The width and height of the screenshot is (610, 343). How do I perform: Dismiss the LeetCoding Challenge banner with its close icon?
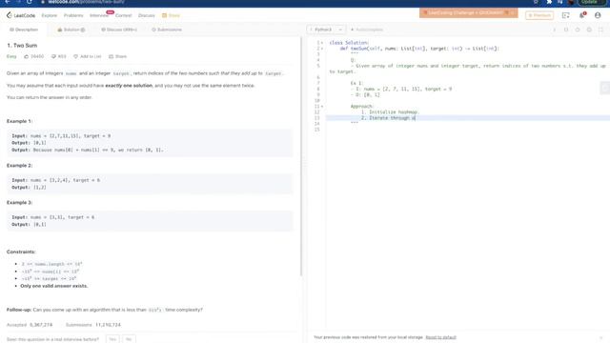pyautogui.click(x=513, y=12)
